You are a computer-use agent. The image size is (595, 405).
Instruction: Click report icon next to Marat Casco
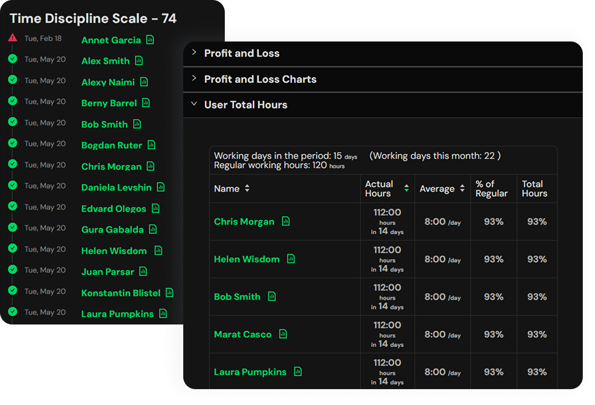(x=283, y=334)
